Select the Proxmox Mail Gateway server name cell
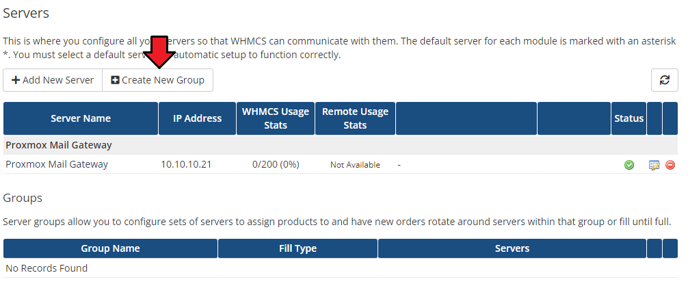Viewport: 688px width, 286px height. [x=57, y=164]
